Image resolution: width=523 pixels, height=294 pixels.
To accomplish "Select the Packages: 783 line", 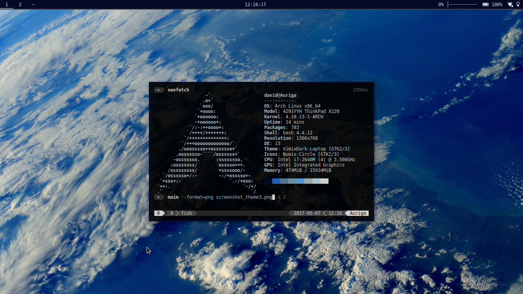I will click(x=281, y=127).
